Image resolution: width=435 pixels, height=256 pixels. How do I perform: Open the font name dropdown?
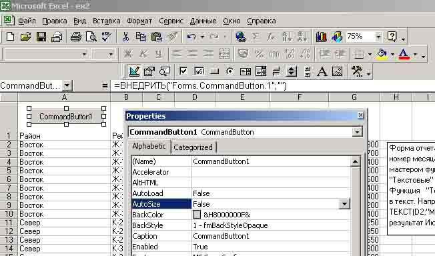(84, 55)
